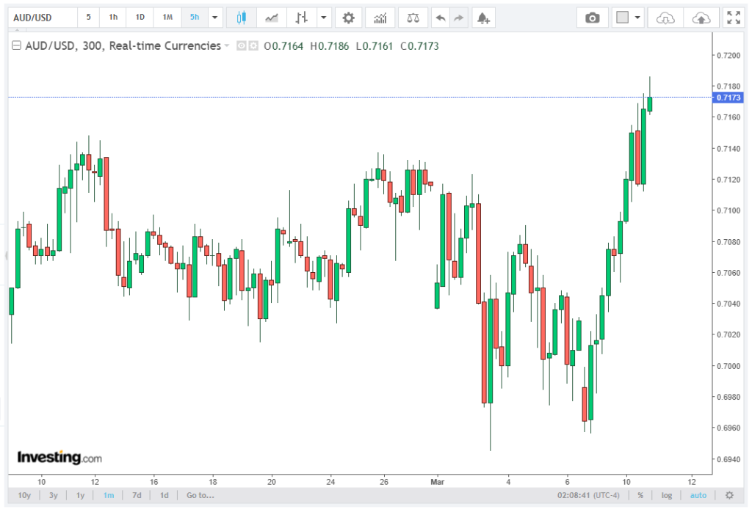752x512 pixels.
Task: Click the Go to... button
Action: pos(200,495)
